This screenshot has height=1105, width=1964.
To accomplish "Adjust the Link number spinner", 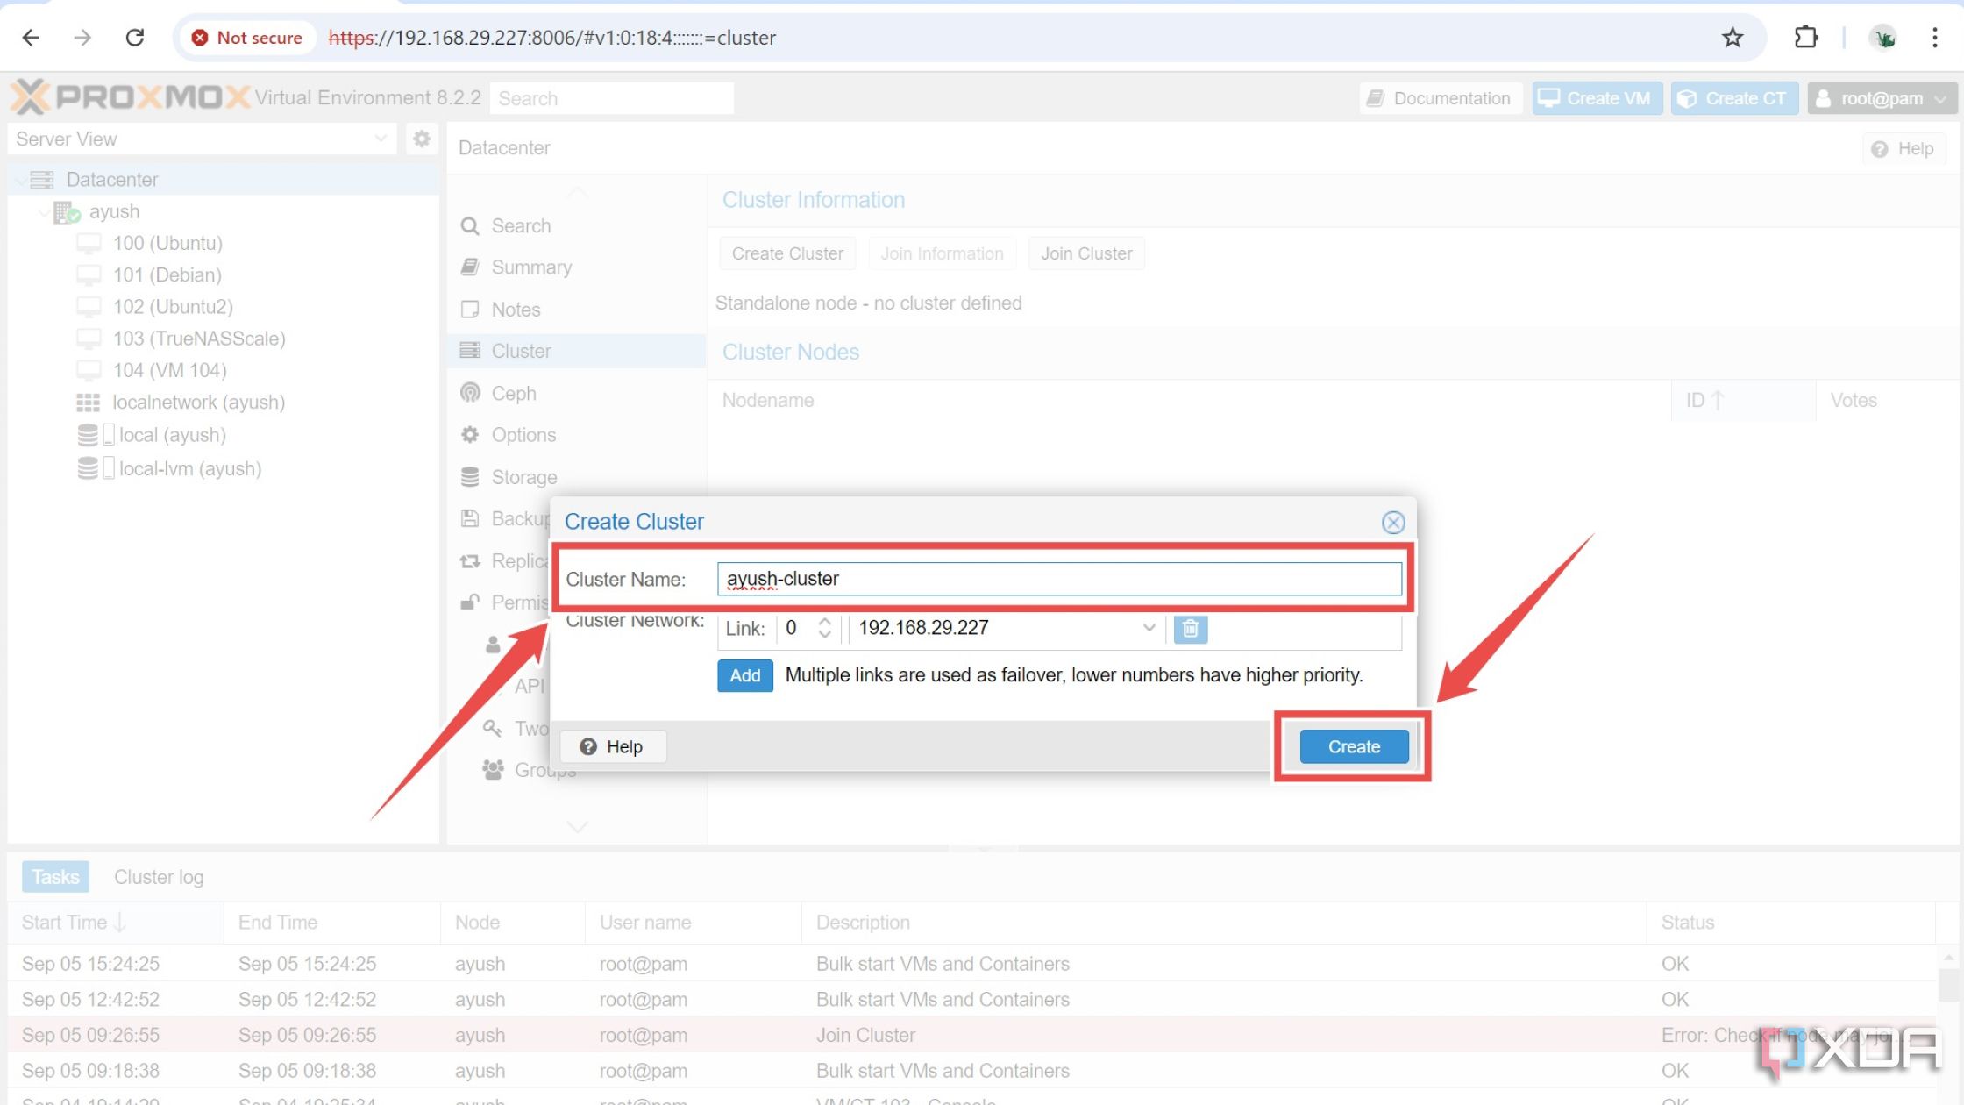I will pos(824,628).
